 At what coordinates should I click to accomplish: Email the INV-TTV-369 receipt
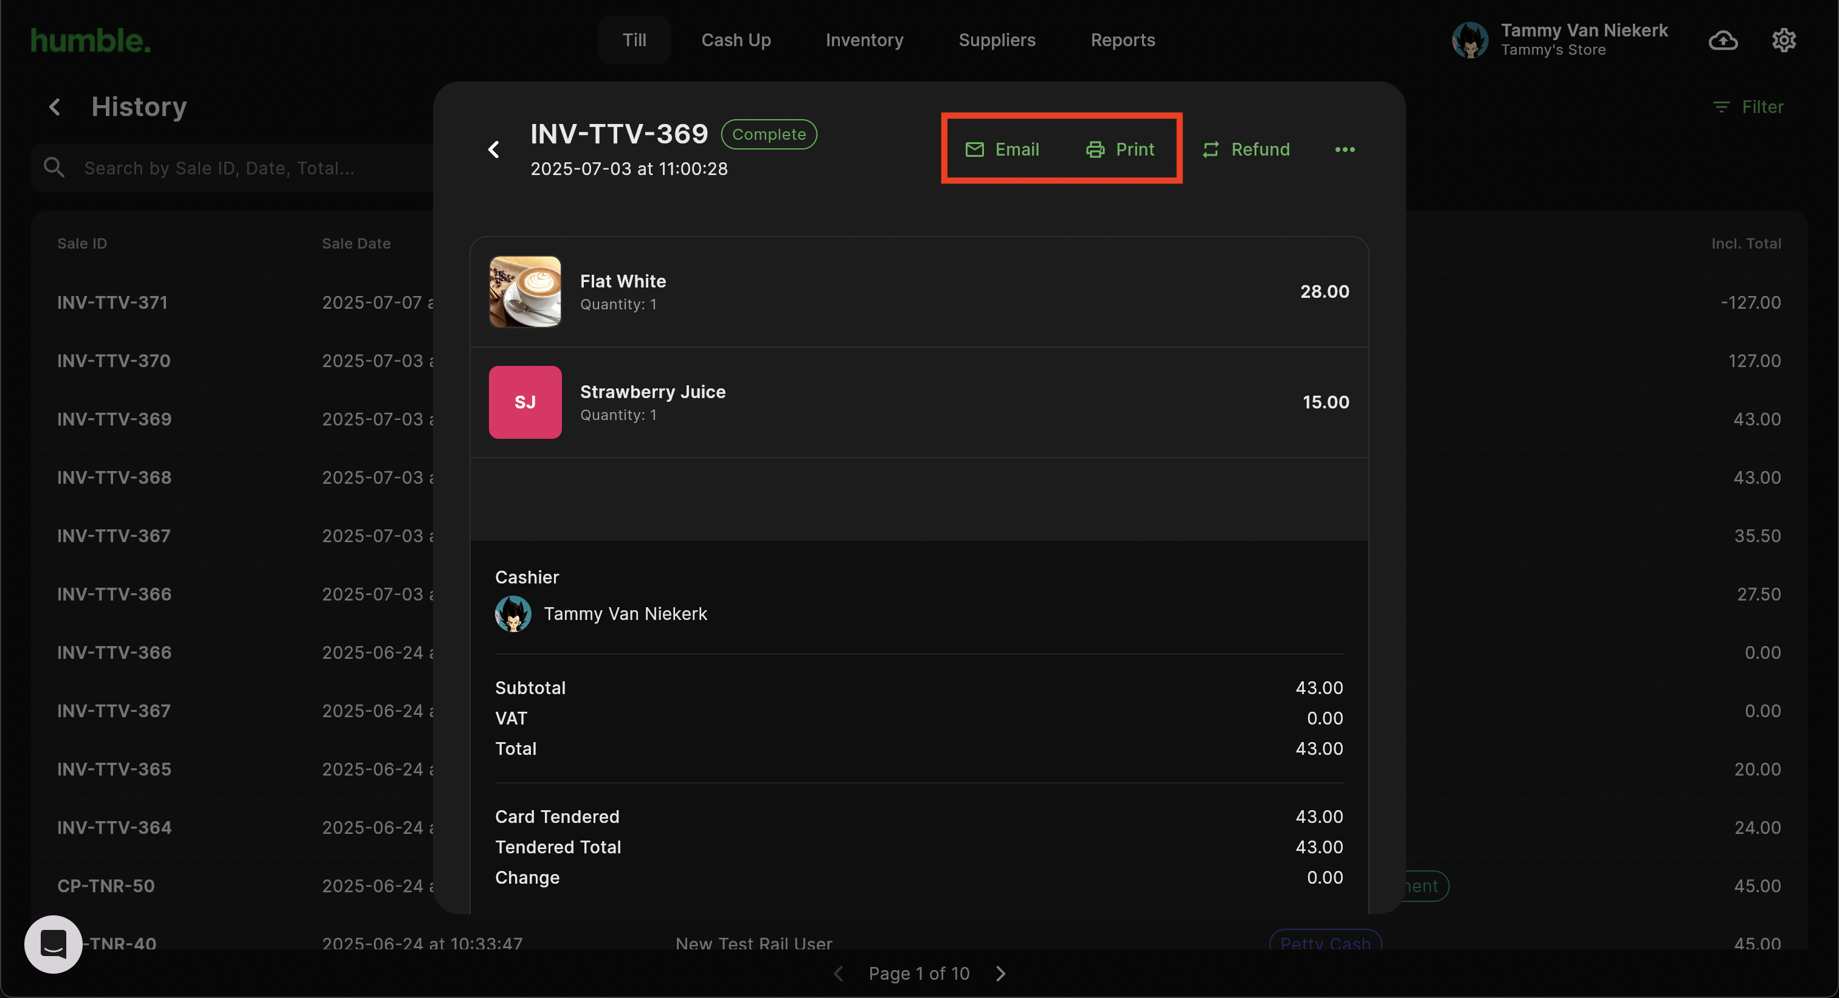pos(1002,149)
